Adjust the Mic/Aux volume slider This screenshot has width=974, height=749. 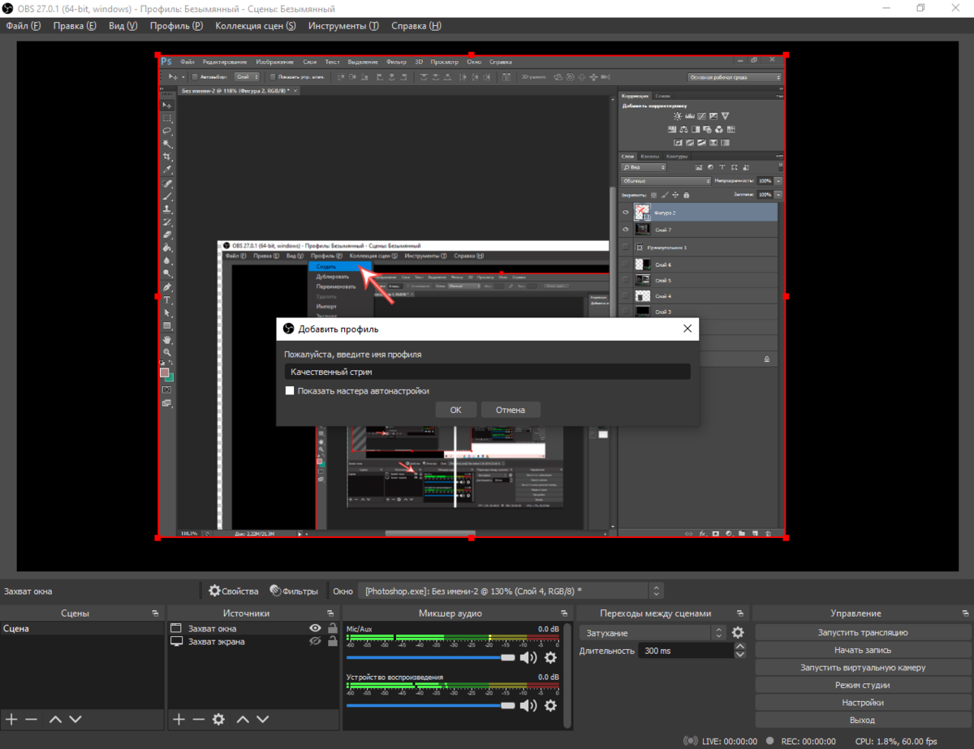(x=431, y=657)
